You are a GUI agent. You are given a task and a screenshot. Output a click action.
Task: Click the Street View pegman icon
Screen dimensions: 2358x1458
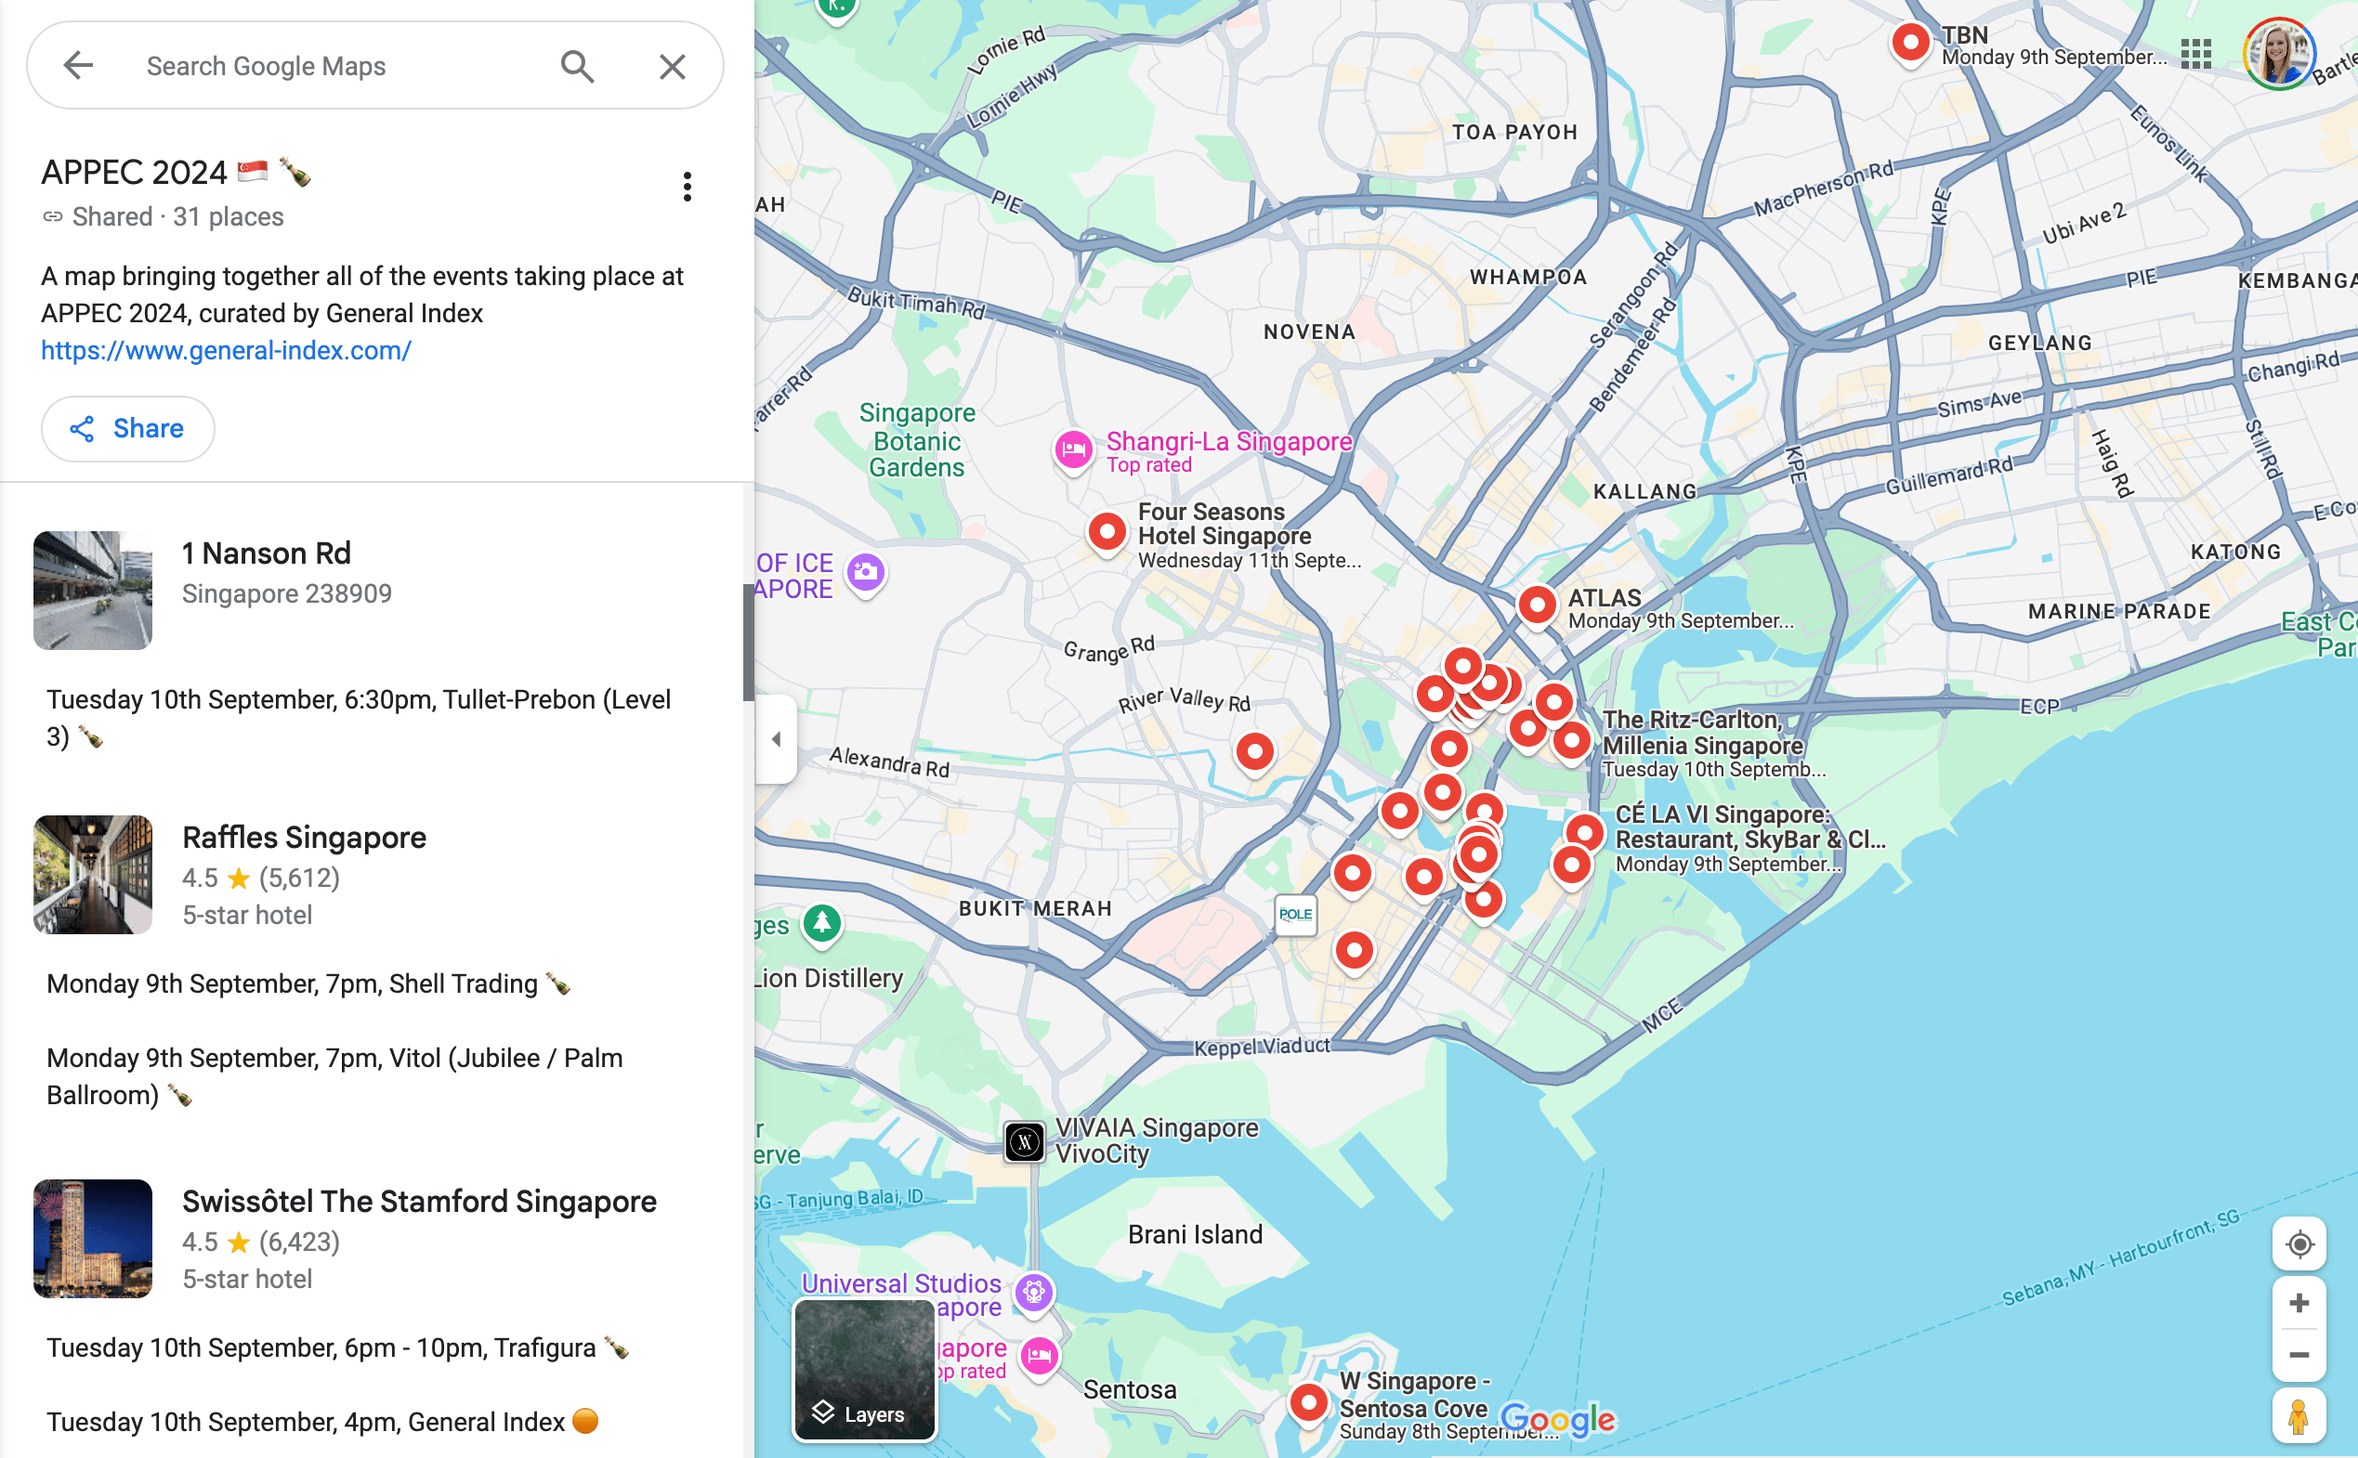click(x=2299, y=1416)
